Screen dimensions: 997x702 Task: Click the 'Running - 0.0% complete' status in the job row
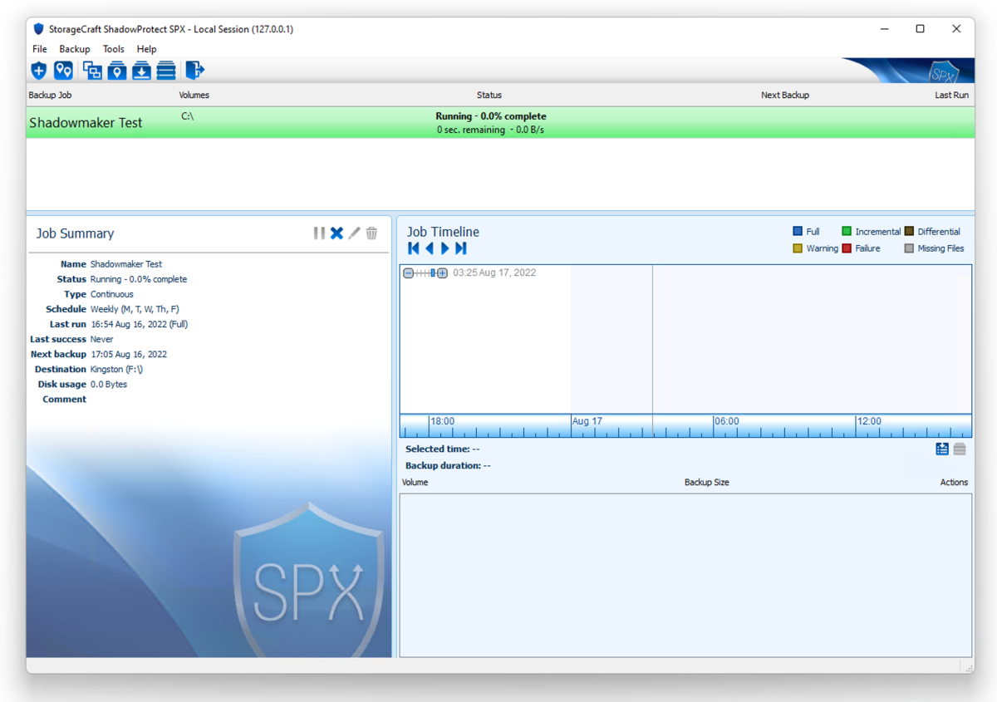click(491, 116)
